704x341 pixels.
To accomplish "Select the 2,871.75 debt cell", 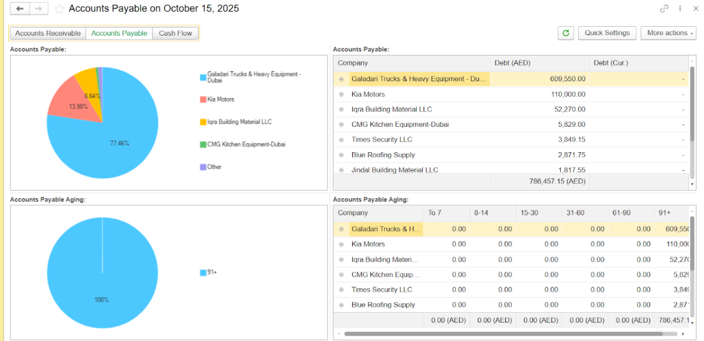I will tap(540, 155).
